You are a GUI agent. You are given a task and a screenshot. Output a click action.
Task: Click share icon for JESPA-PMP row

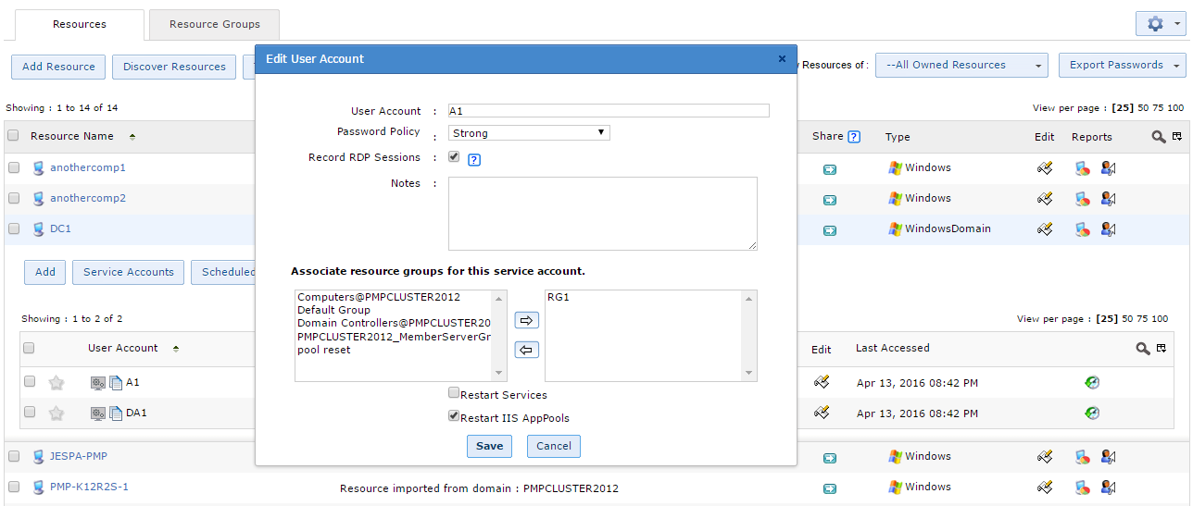[x=830, y=458]
